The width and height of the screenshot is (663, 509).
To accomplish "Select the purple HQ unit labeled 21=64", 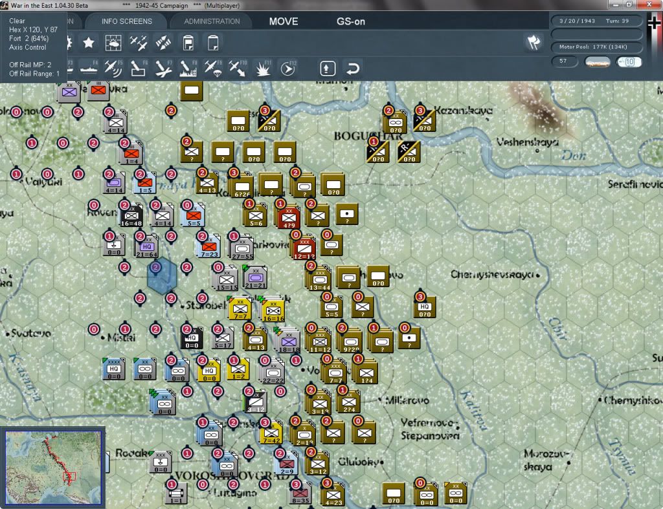I will pyautogui.click(x=147, y=246).
